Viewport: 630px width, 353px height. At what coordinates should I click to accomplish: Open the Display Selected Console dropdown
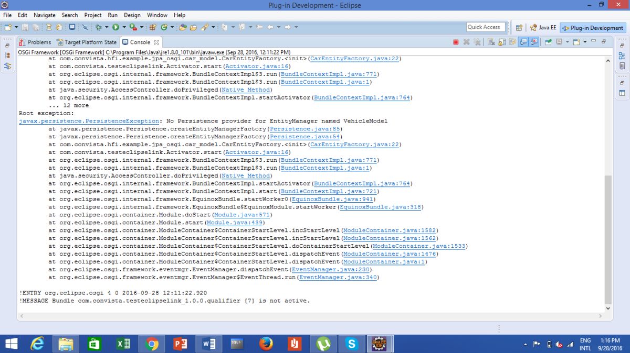click(x=568, y=42)
